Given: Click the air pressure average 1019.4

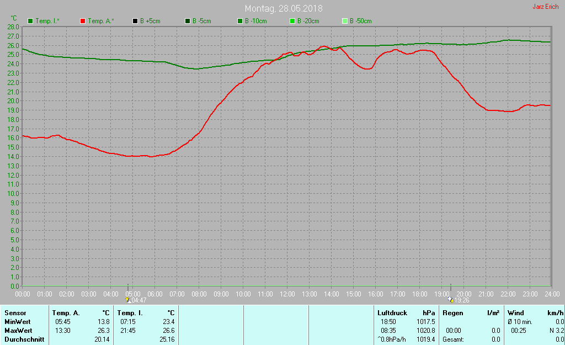Looking at the screenshot, I should pos(426,339).
